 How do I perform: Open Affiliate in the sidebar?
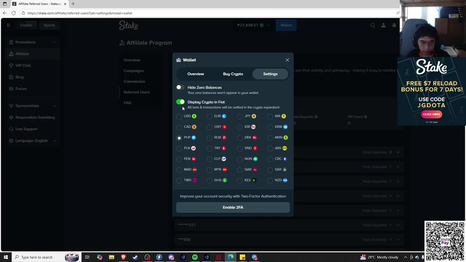point(33,54)
